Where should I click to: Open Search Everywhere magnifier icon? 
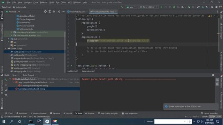click(x=212, y=7)
